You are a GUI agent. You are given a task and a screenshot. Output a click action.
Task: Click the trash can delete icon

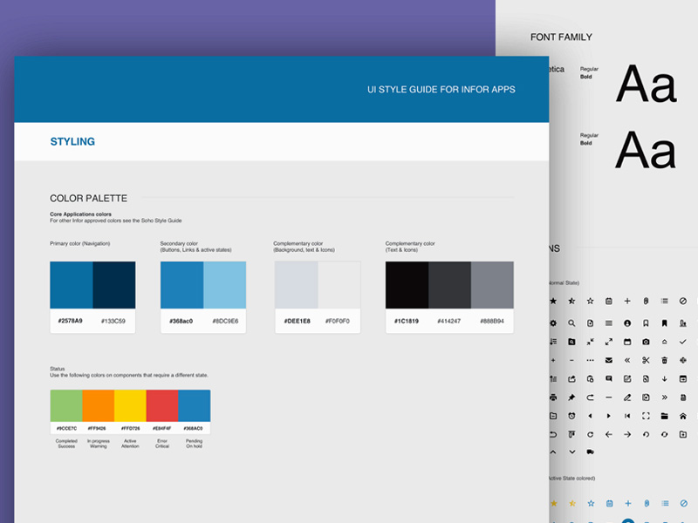(664, 360)
